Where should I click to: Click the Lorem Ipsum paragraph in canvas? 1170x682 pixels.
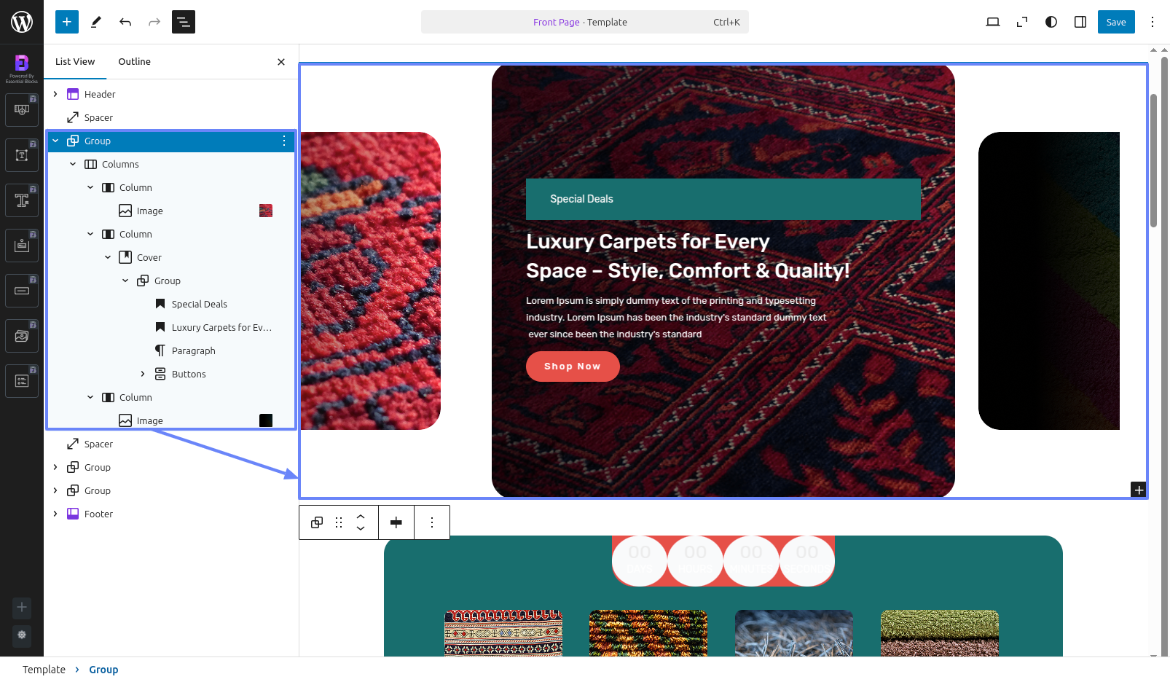(676, 317)
